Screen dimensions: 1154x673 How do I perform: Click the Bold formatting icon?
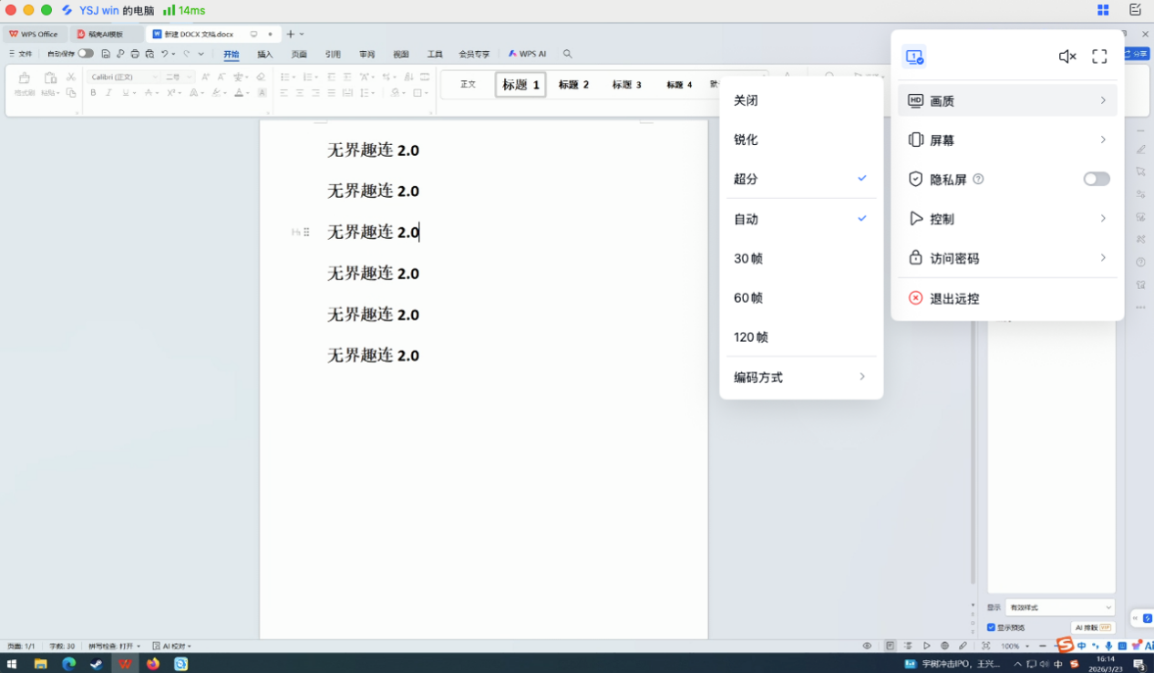click(x=94, y=93)
